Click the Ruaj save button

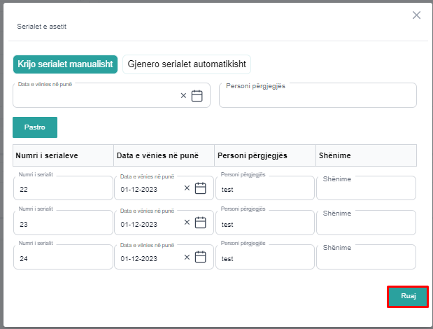[408, 297]
